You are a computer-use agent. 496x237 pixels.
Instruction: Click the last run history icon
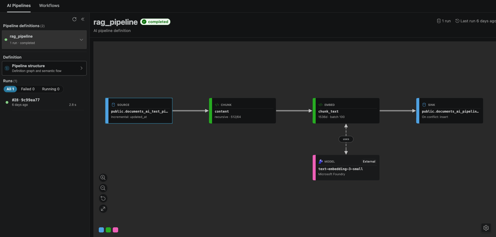pyautogui.click(x=457, y=21)
